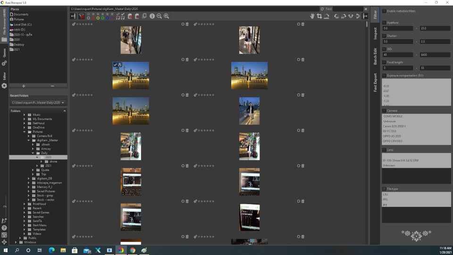The image size is (453, 255).
Task: Click the image info 'i' icon
Action: (152, 16)
